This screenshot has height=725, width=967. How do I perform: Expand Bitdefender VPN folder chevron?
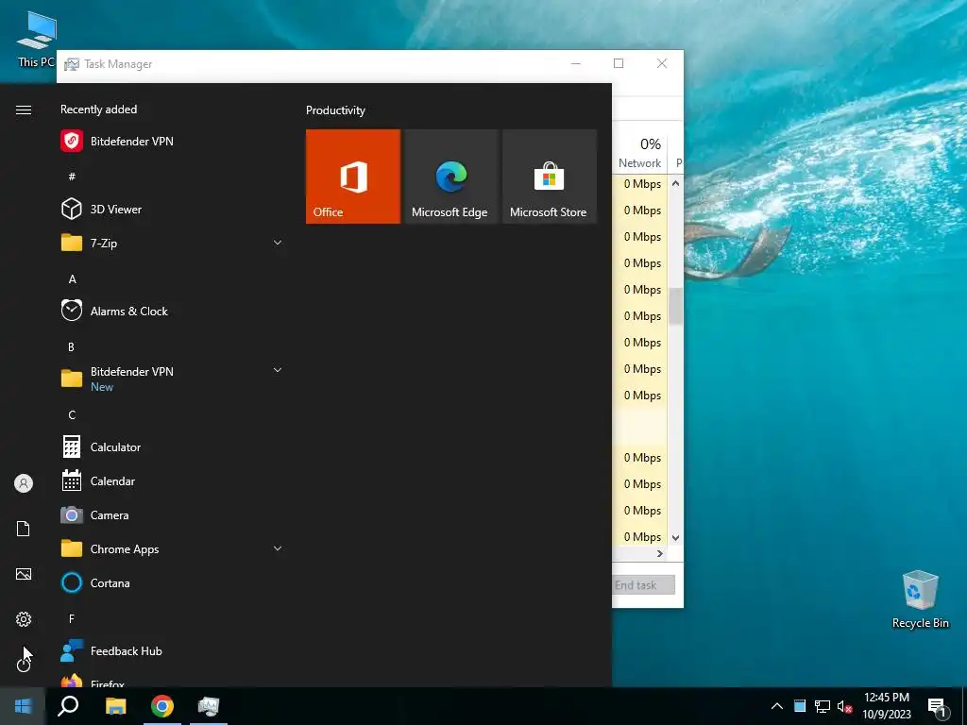pos(278,370)
